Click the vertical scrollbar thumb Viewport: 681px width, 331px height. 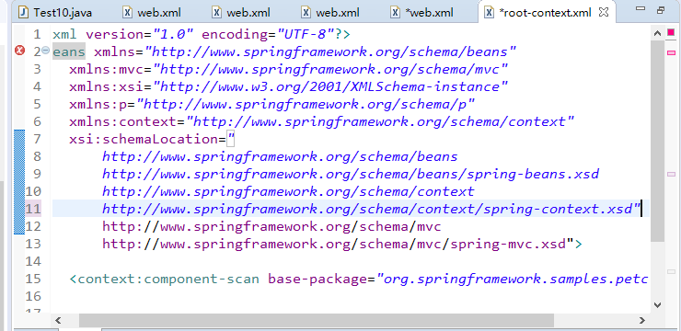pyautogui.click(x=658, y=142)
